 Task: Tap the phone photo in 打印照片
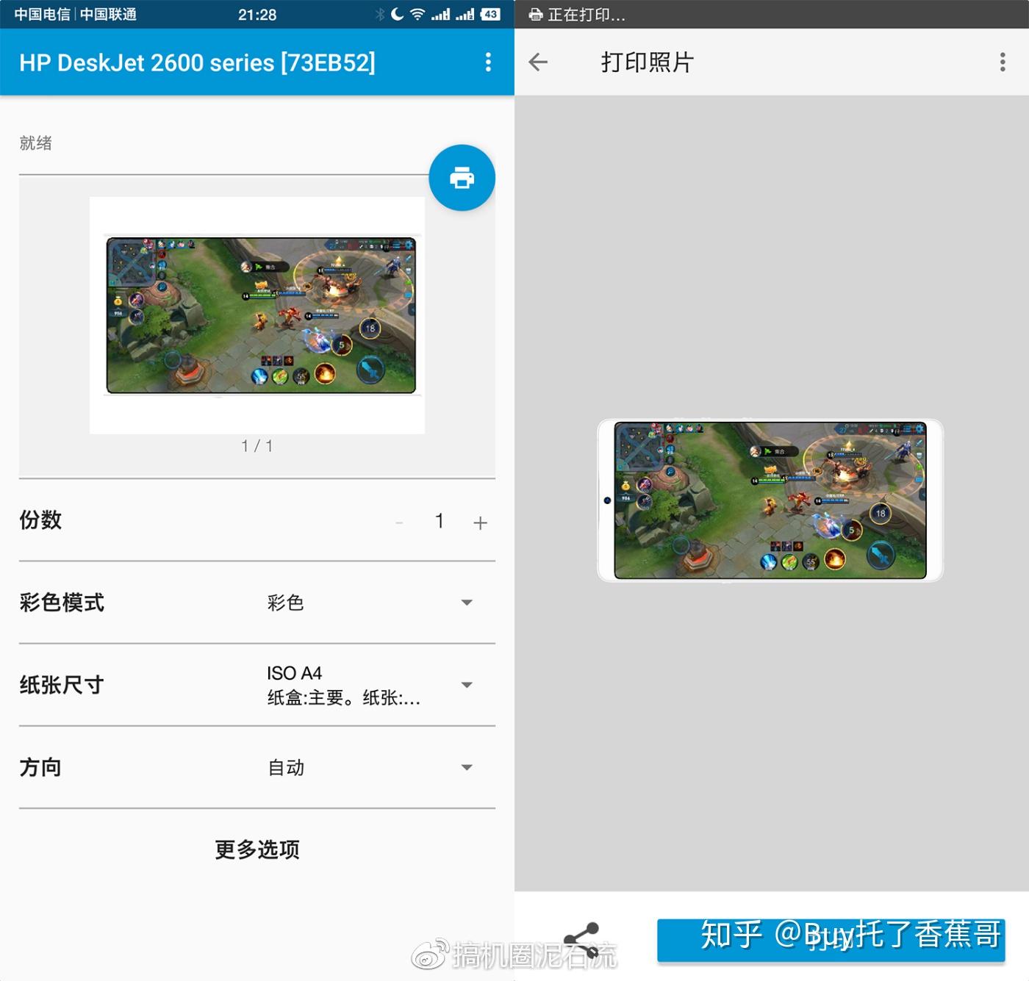pos(770,500)
